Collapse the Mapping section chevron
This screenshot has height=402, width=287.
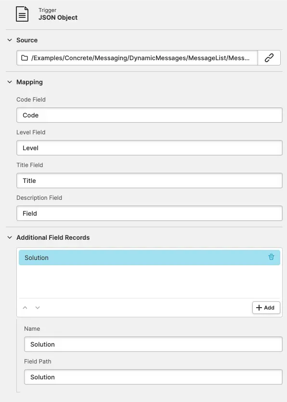[x=10, y=82]
